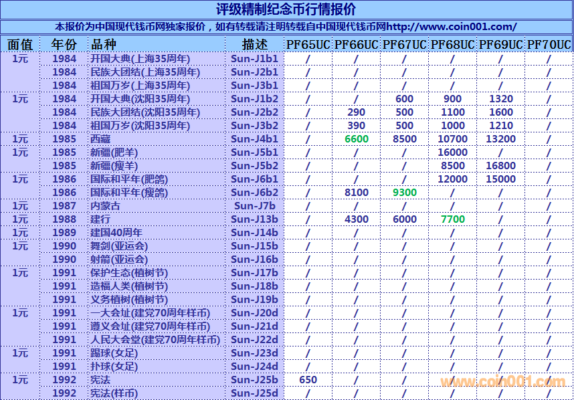Click the orange coin001.com watermark

[x=502, y=382]
